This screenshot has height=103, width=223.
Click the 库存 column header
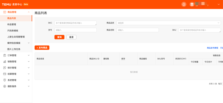(x=123, y=59)
